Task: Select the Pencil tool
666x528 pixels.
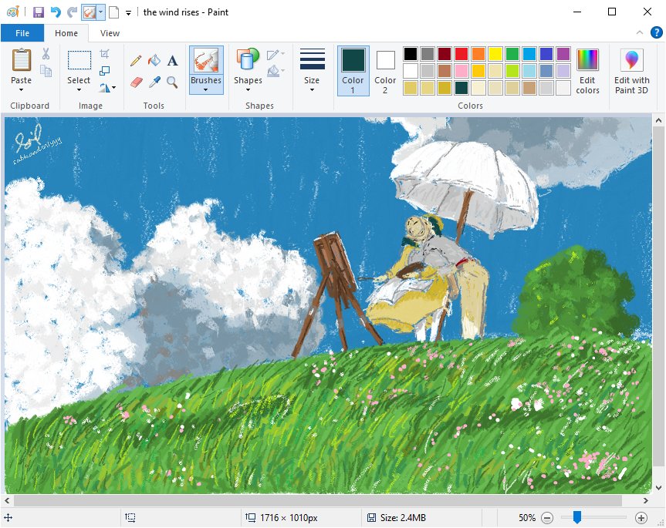Action: point(136,61)
